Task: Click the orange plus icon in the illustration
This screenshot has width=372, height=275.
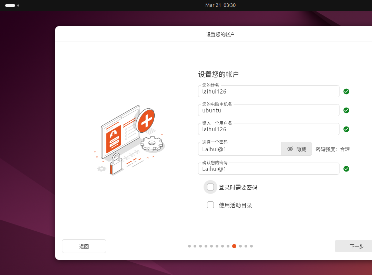Action: pos(146,120)
